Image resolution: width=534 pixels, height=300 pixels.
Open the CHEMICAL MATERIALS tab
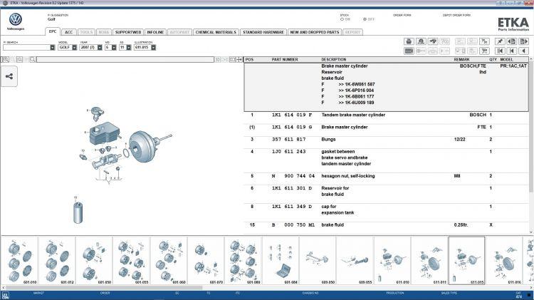[x=216, y=32]
